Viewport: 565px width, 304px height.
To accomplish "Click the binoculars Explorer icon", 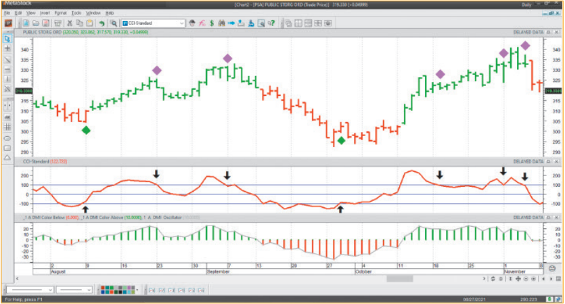I will pos(222,24).
